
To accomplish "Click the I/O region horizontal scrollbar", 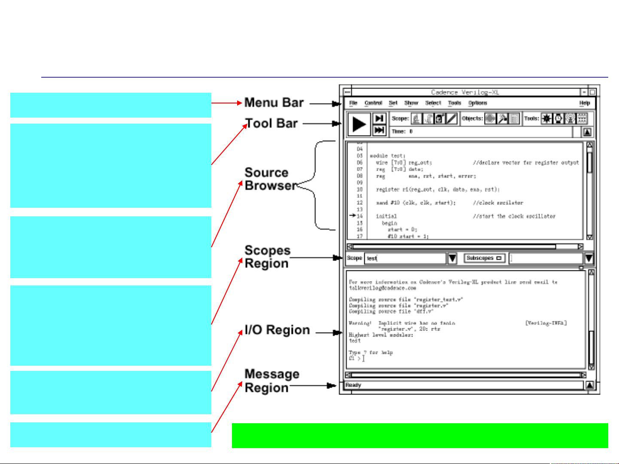I will click(466, 375).
